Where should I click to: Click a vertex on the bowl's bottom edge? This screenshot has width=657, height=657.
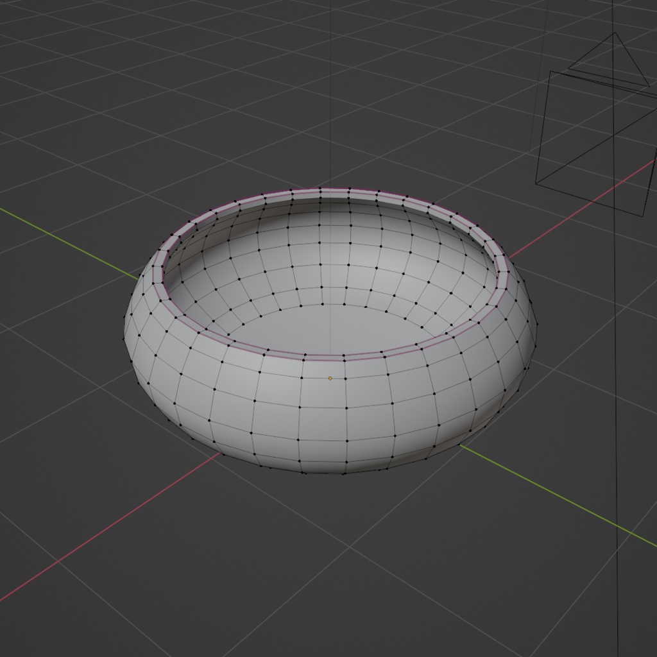[x=303, y=472]
